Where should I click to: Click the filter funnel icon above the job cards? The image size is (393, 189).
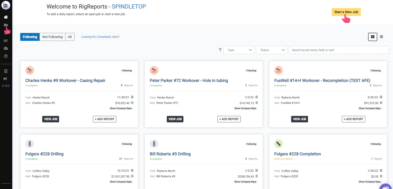point(220,50)
